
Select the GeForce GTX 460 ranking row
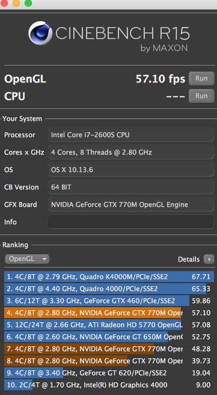click(x=109, y=301)
